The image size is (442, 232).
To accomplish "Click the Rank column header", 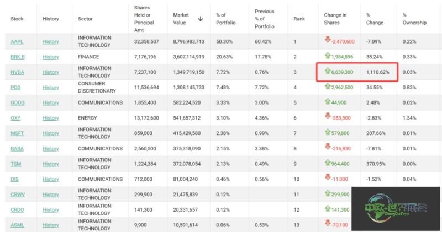I will click(299, 19).
